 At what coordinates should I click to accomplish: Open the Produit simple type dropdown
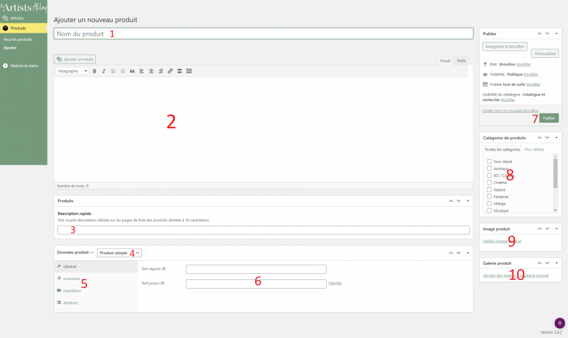[119, 253]
